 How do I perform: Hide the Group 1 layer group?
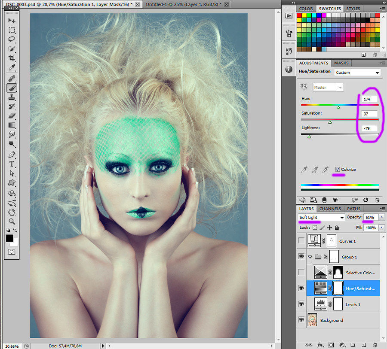tap(301, 257)
